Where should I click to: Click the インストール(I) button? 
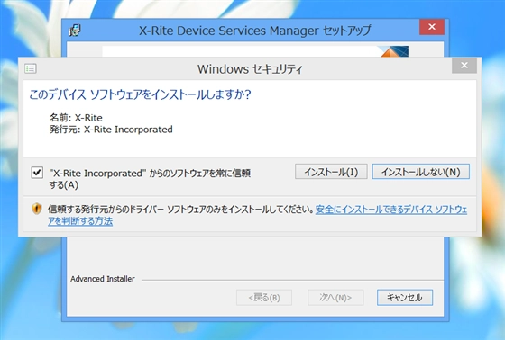click(x=331, y=172)
